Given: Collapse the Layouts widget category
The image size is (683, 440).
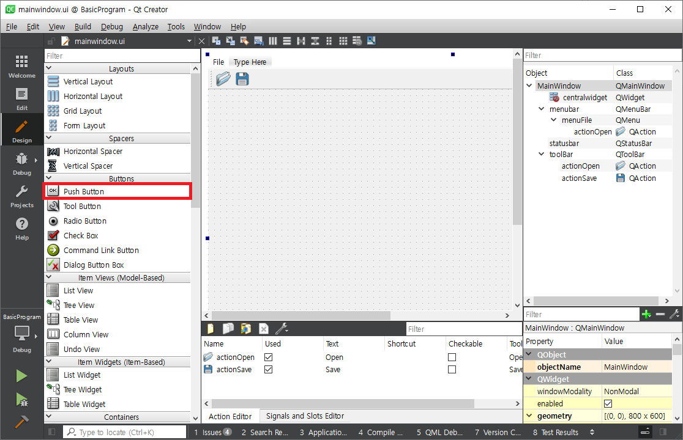Looking at the screenshot, I should [49, 68].
